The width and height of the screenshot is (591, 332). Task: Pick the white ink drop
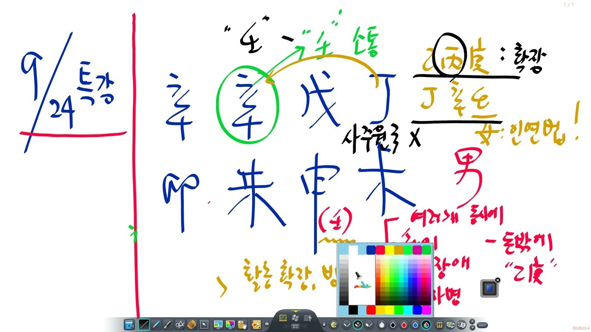[382, 325]
